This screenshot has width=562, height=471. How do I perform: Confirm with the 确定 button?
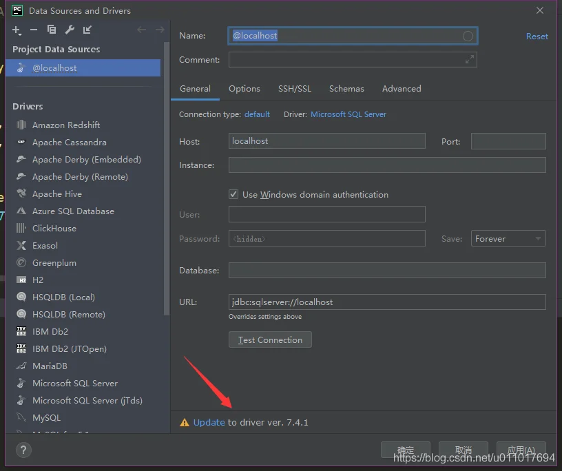click(406, 450)
